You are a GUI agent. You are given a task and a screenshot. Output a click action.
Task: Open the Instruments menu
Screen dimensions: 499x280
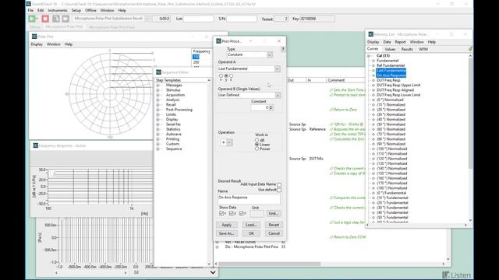tap(58, 10)
